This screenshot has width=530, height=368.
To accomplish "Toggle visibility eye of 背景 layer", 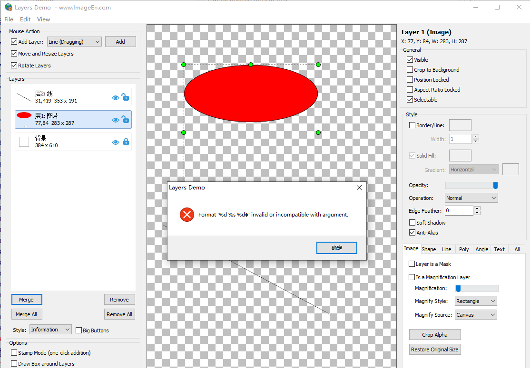I will pyautogui.click(x=115, y=142).
